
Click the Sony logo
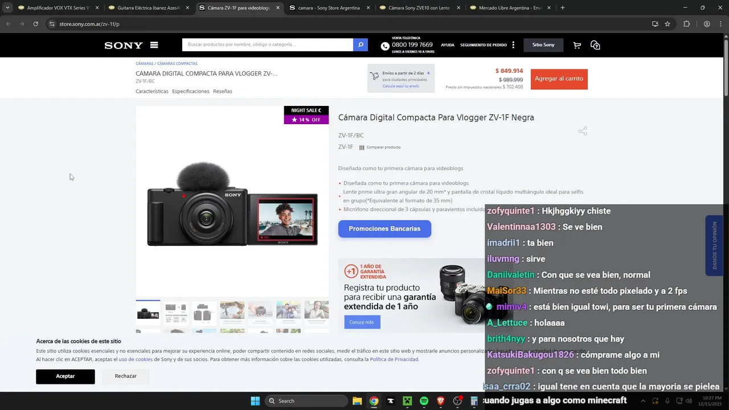click(124, 46)
